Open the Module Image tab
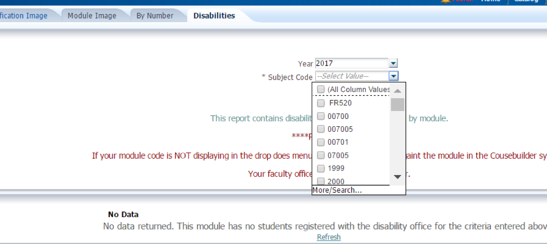 click(x=92, y=16)
